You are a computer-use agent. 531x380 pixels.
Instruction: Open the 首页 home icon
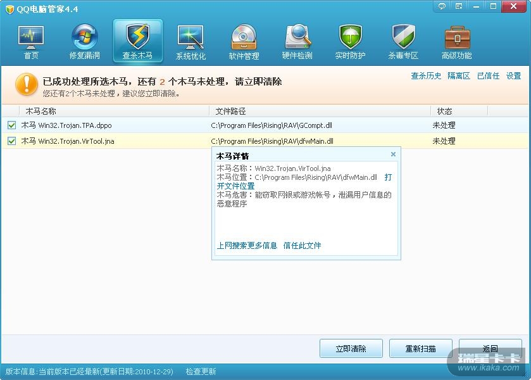point(31,42)
